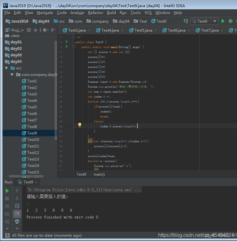Open the View menu
Viewport: 237px width, 241px height.
(x=29, y=13)
